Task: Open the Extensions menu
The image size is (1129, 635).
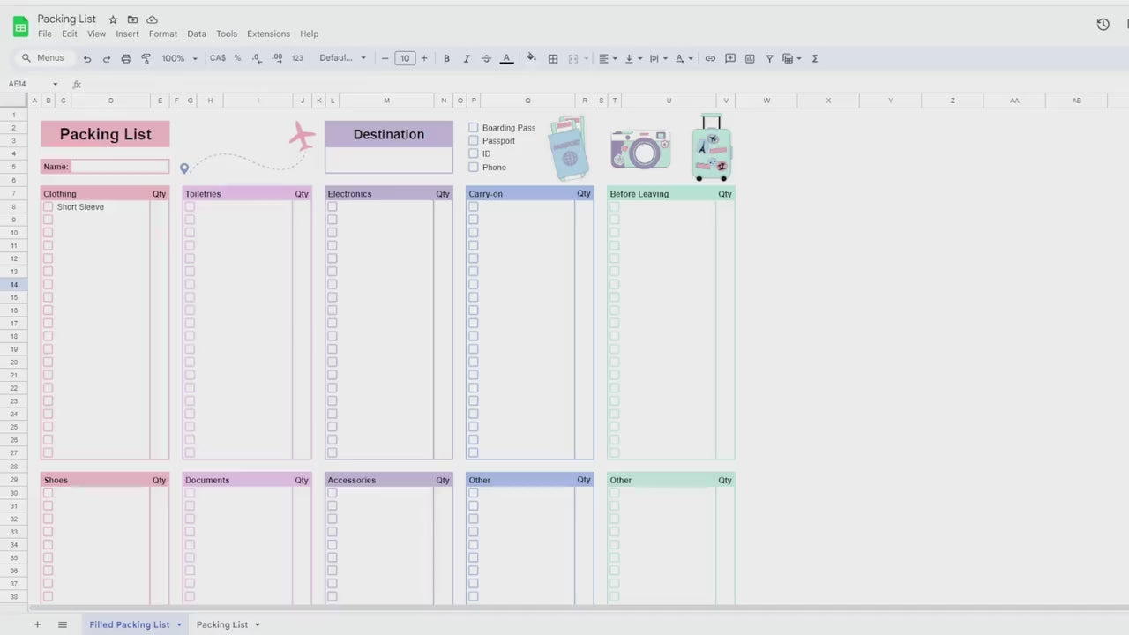Action: click(x=268, y=34)
